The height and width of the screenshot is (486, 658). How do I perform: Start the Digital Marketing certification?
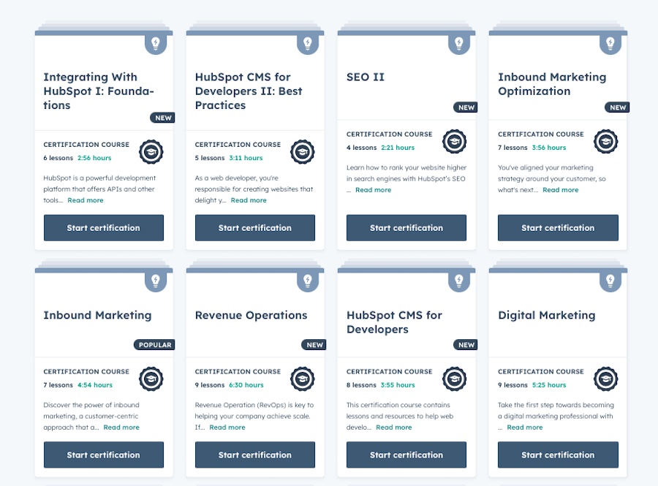coord(558,455)
